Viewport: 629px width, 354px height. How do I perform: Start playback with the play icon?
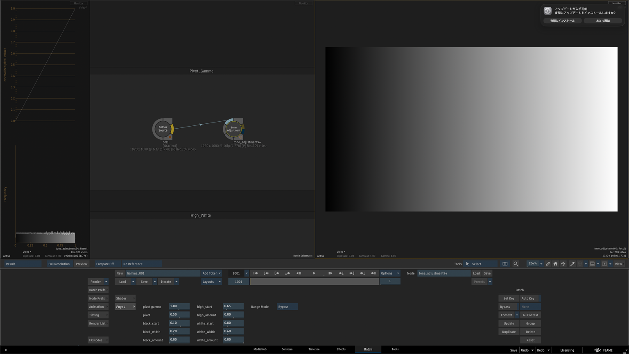(x=314, y=273)
